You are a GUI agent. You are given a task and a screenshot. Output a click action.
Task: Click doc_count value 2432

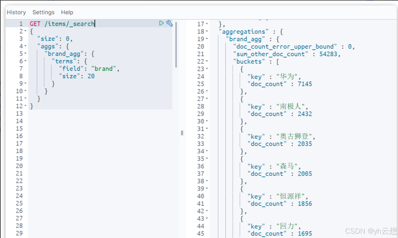click(x=305, y=114)
